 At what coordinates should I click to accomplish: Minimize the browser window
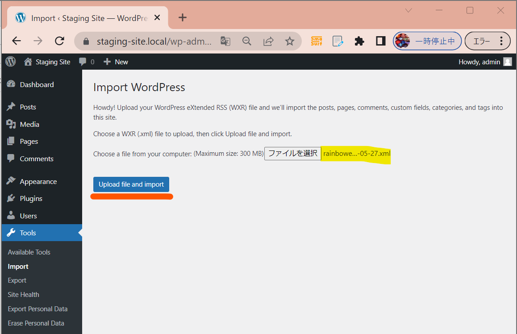click(x=439, y=11)
